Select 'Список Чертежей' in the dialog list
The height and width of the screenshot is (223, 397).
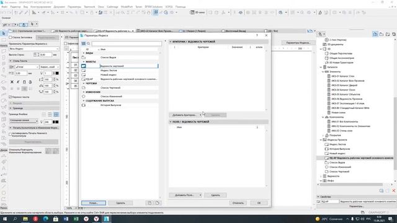120,88
